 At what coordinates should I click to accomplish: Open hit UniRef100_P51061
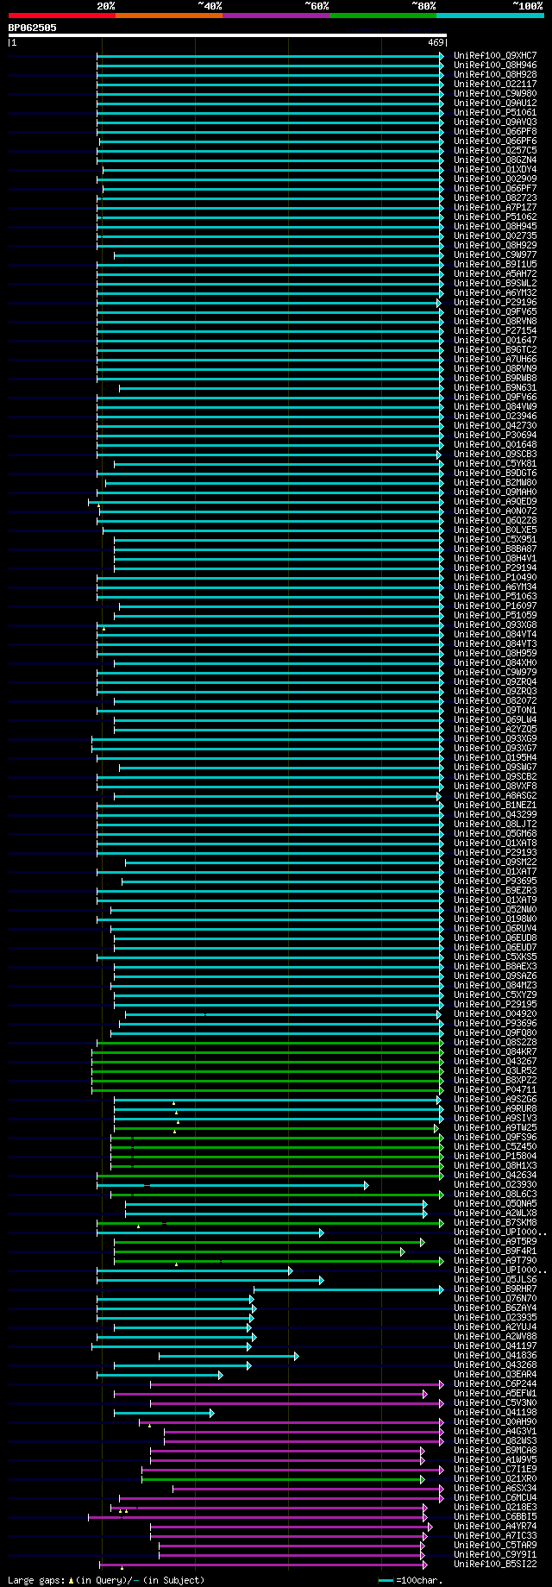[x=495, y=112]
